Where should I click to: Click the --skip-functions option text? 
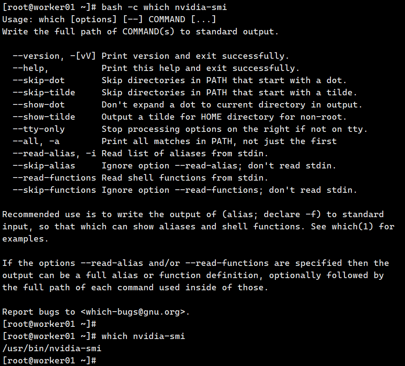[x=54, y=190]
